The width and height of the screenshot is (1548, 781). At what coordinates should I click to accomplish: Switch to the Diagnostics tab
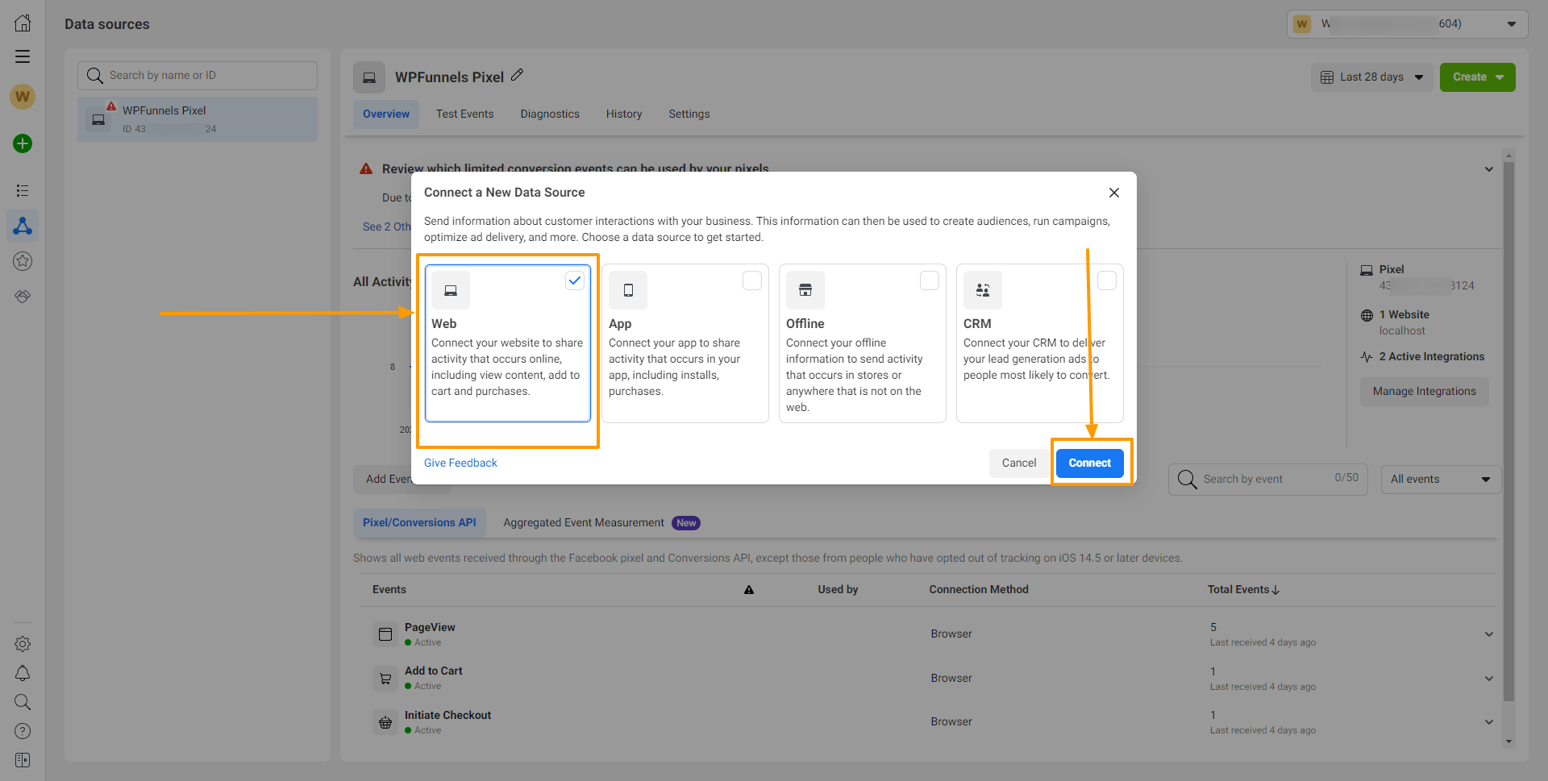coord(550,114)
